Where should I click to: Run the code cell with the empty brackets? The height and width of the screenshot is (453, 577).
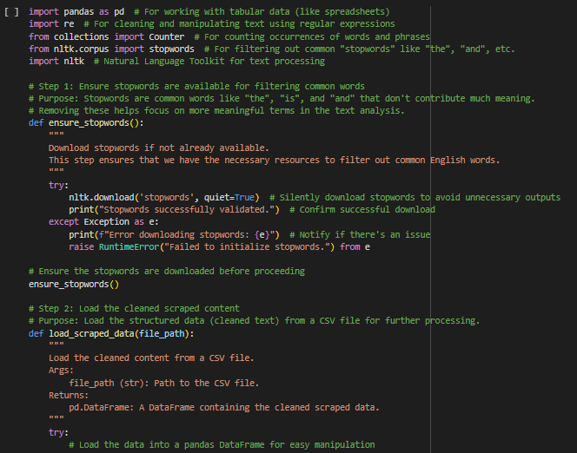[11, 12]
